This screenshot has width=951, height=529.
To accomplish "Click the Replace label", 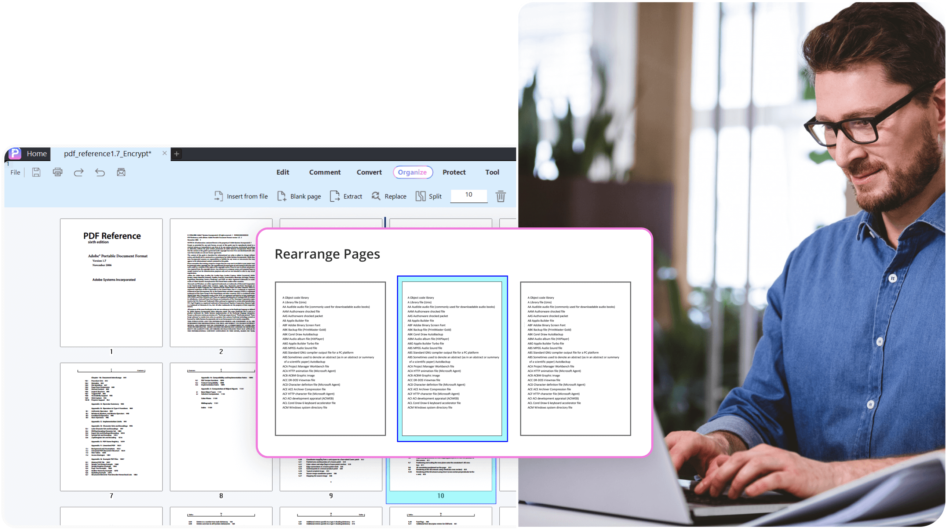I will (396, 197).
